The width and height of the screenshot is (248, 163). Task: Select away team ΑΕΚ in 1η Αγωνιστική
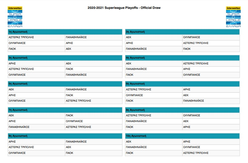(x=69, y=49)
